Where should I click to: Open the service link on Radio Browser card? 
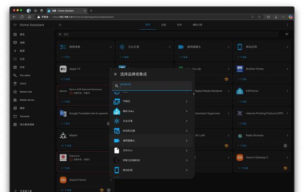coord(242,146)
